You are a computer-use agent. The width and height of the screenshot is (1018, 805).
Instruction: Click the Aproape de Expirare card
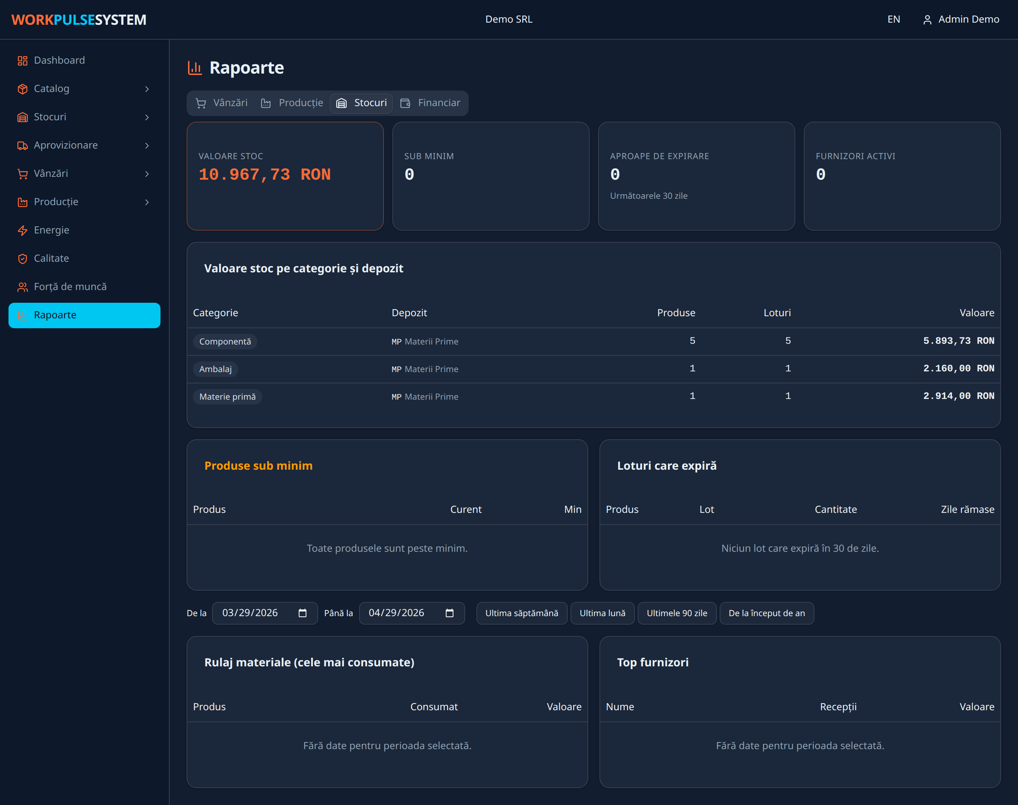coord(696,176)
